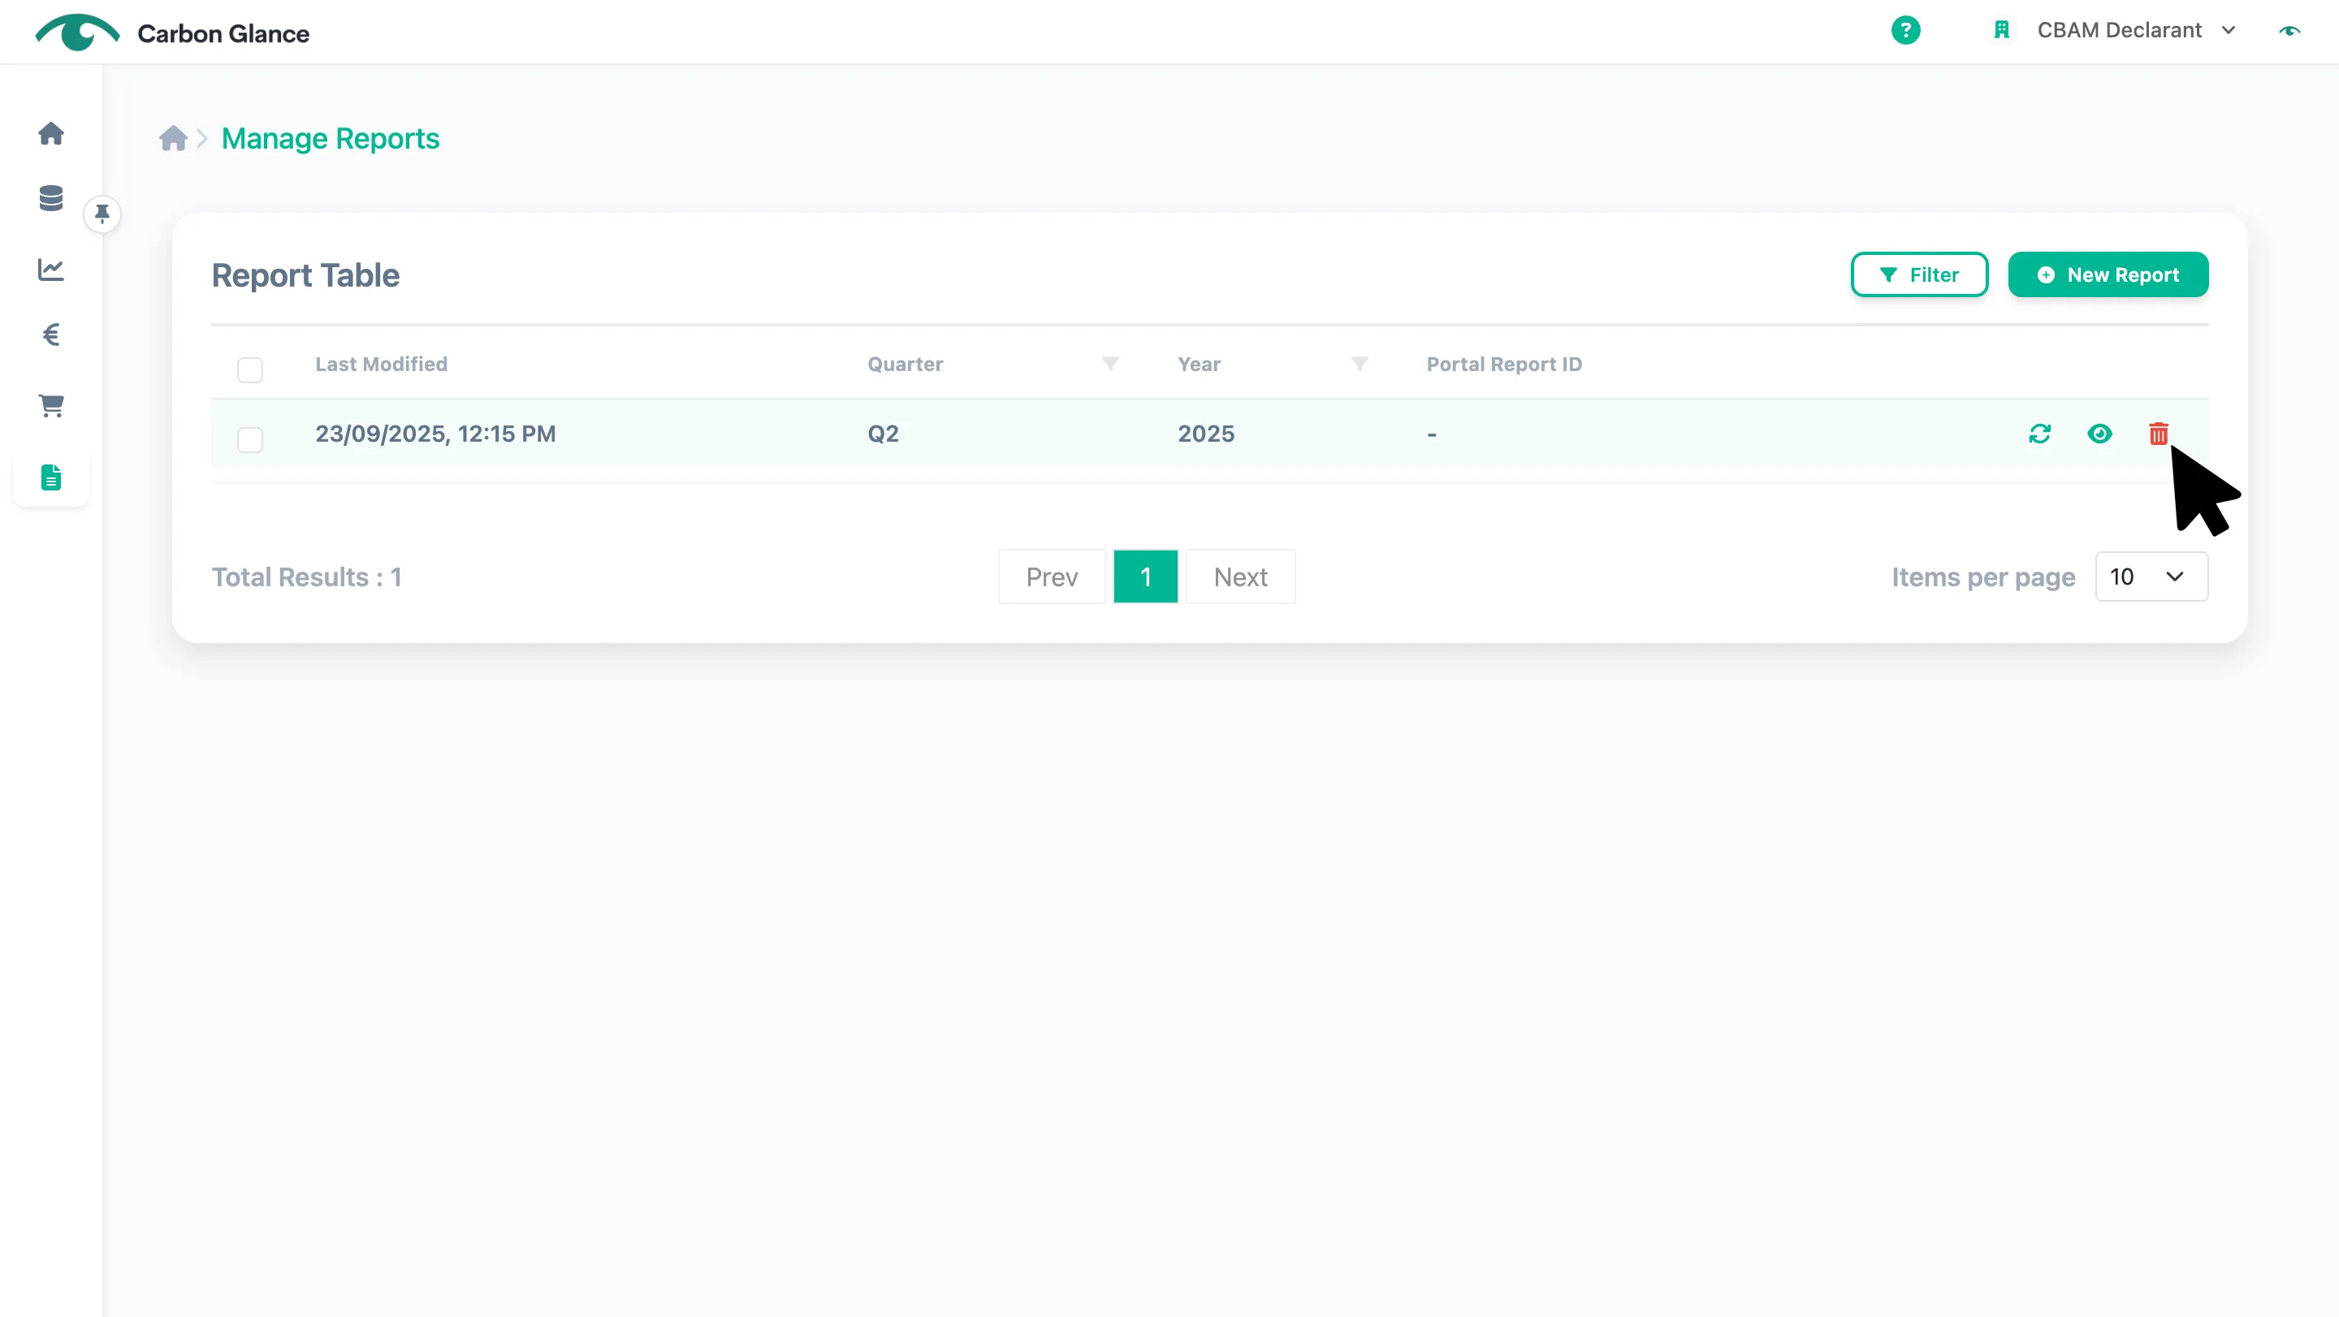This screenshot has height=1317, width=2339.
Task: Click the Last Modified column header
Action: click(x=382, y=364)
